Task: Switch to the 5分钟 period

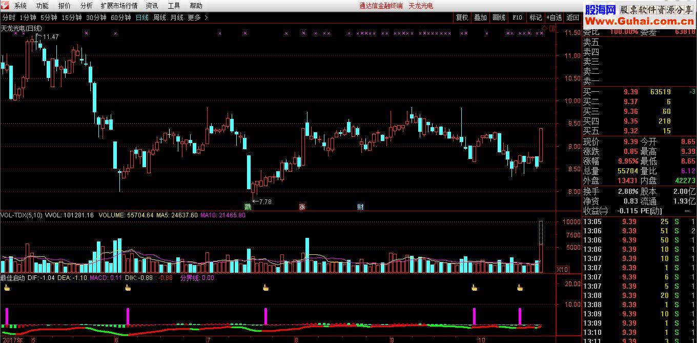Action: [x=49, y=17]
